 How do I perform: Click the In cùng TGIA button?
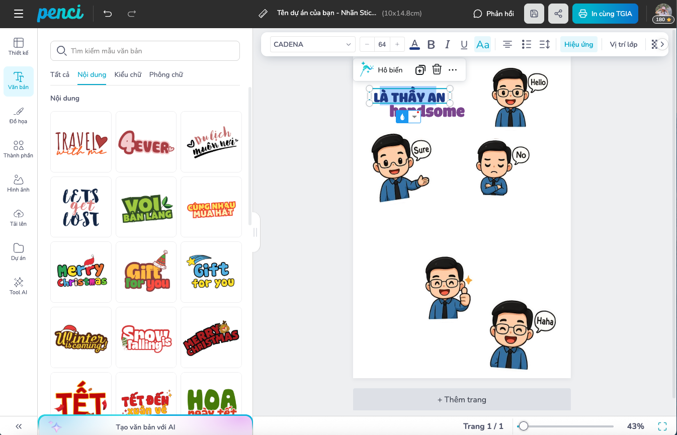click(605, 14)
